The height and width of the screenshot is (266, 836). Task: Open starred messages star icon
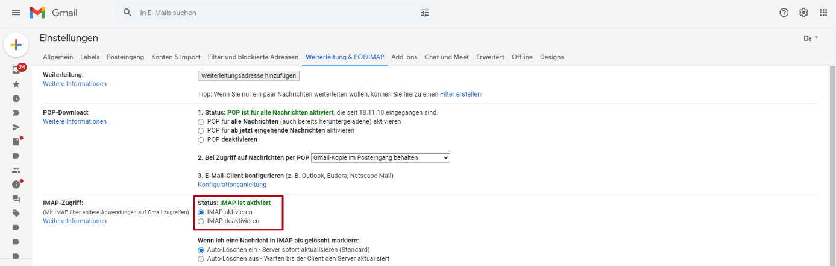click(x=16, y=84)
